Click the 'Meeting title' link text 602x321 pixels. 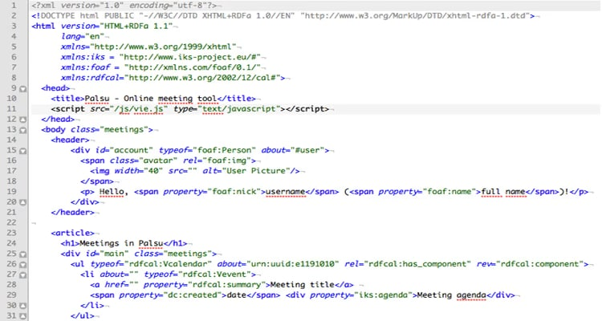(x=302, y=285)
